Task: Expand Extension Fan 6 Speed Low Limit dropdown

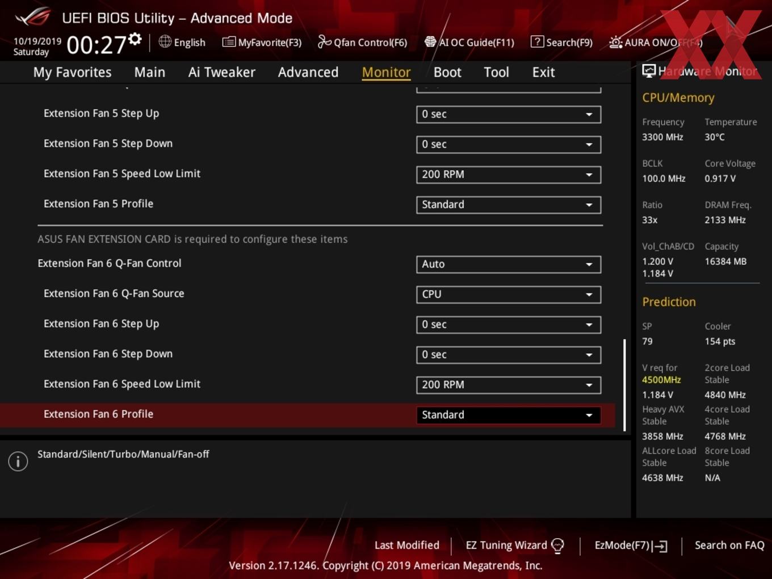Action: [509, 384]
